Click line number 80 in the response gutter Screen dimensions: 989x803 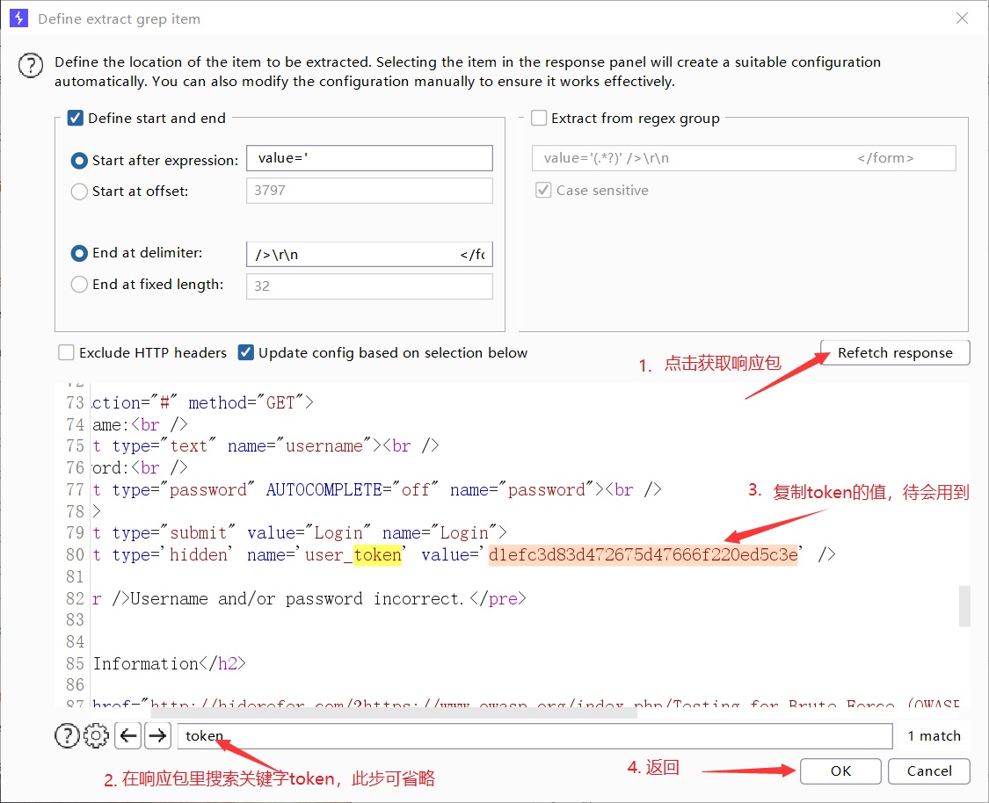[x=75, y=554]
